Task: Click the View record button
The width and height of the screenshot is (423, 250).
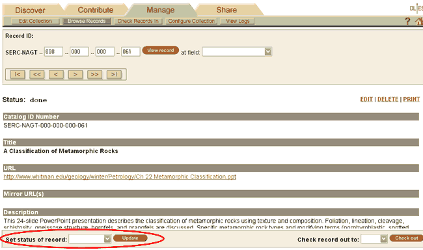Action: 161,51
